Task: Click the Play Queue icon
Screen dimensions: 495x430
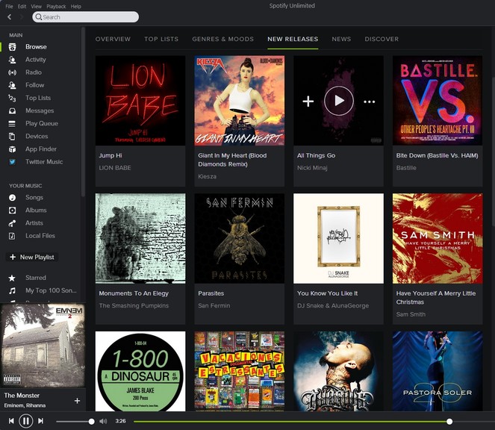Action: (x=12, y=124)
